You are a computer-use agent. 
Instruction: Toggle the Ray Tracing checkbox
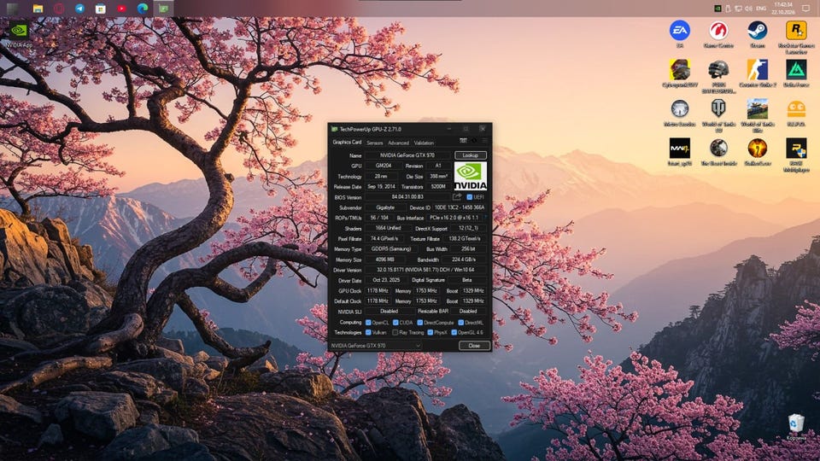coord(395,332)
